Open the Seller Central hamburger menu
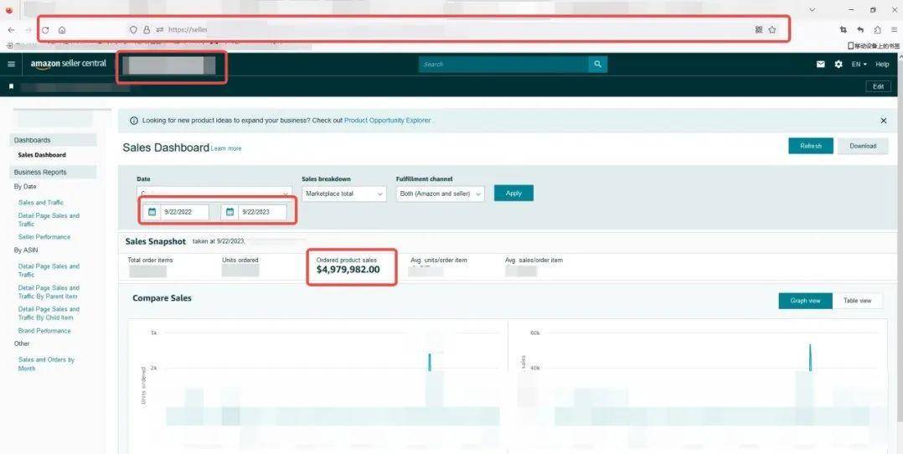This screenshot has height=454, width=903. click(11, 64)
